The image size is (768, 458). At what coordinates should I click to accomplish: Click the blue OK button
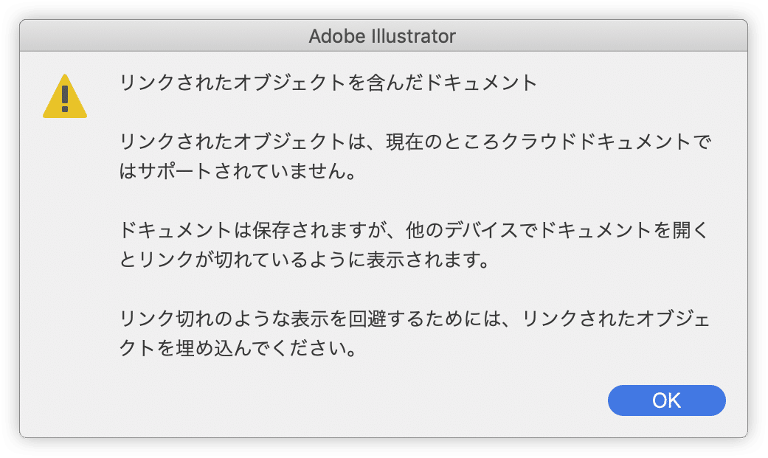[x=666, y=400]
